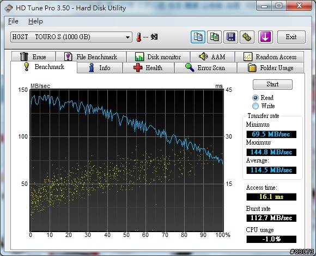This screenshot has height=256, width=316.
Task: Switch to the File Benchmark tab
Action: tap(91, 57)
